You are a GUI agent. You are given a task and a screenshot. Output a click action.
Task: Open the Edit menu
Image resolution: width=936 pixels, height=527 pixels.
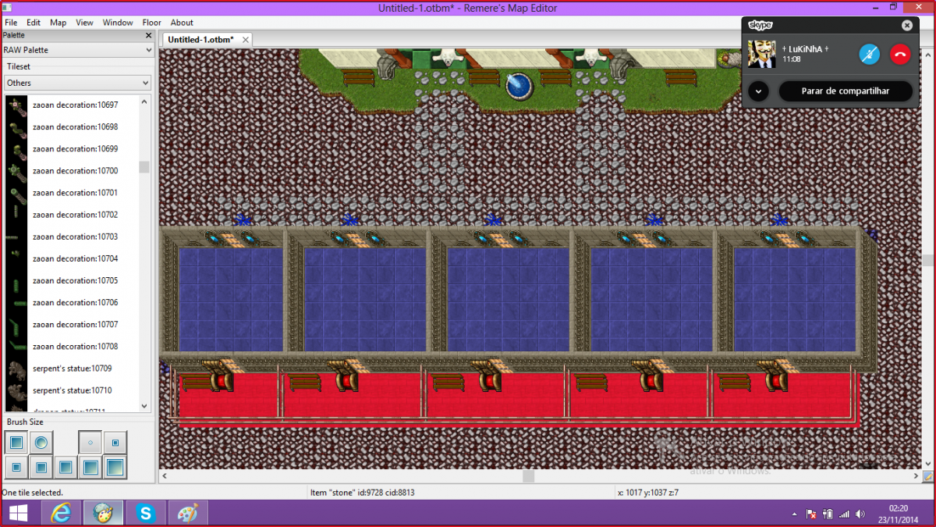click(x=34, y=23)
